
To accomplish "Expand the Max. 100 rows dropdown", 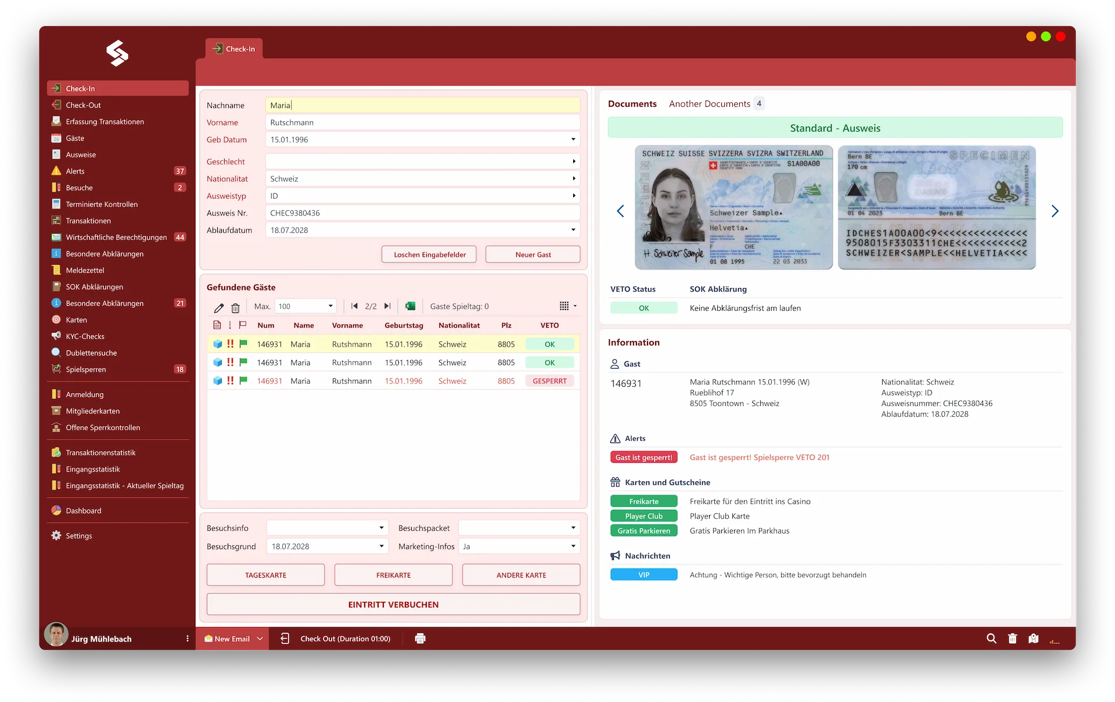I will pos(330,306).
